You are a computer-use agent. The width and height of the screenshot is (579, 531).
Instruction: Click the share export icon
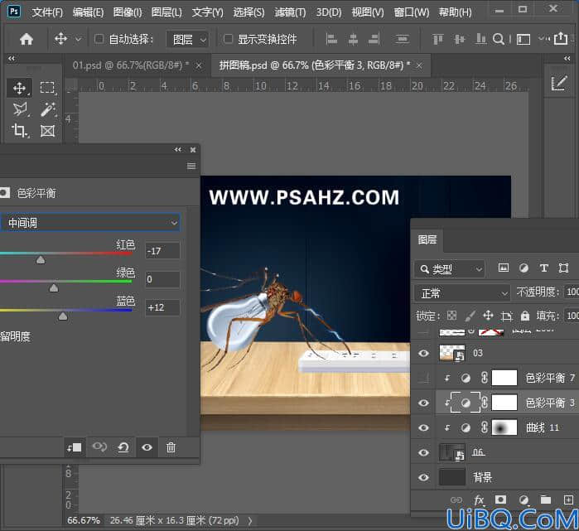pyautogui.click(x=561, y=38)
